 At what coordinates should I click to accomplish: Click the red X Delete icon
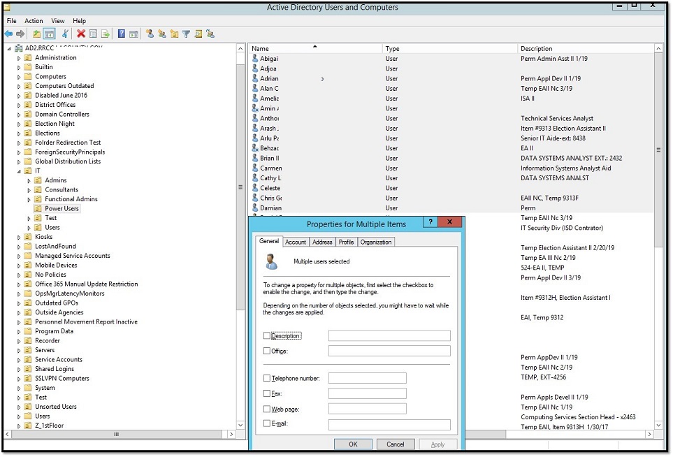click(x=80, y=34)
